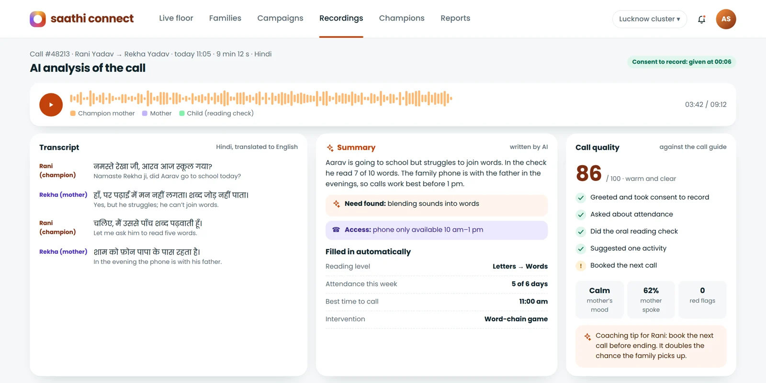Click the 'Hindi, translated to English' label
This screenshot has height=383, width=766.
point(257,147)
